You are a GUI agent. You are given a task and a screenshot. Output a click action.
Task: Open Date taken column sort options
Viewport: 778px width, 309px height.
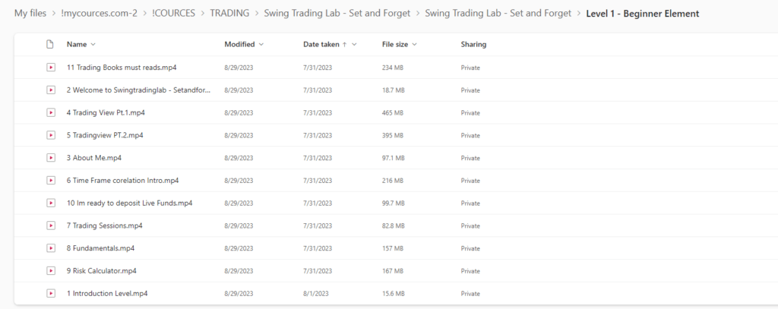(x=354, y=45)
